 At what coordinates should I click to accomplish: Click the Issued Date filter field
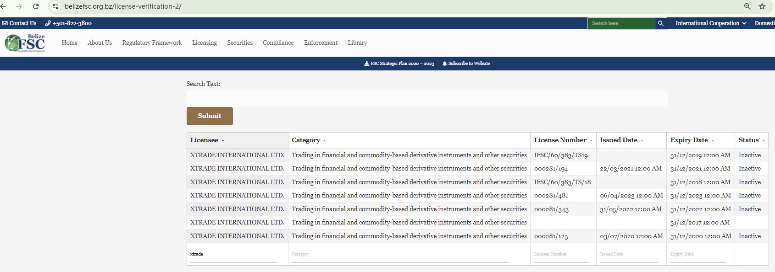[629, 255]
